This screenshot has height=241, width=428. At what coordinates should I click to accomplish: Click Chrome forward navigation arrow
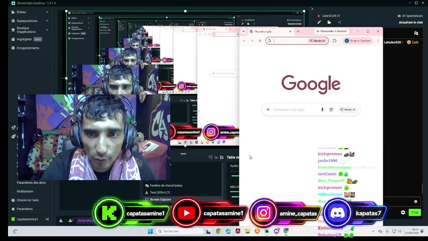(252, 41)
